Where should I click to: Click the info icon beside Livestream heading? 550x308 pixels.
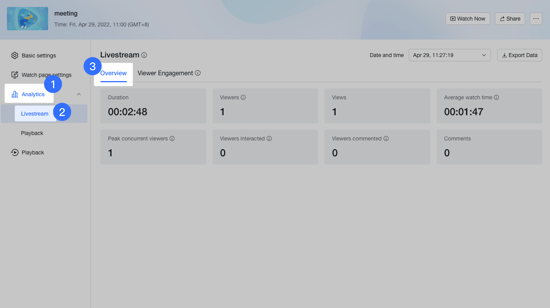coord(144,55)
